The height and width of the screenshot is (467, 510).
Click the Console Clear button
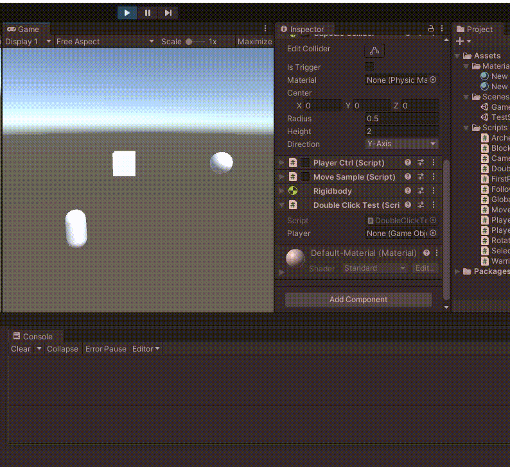[21, 349]
